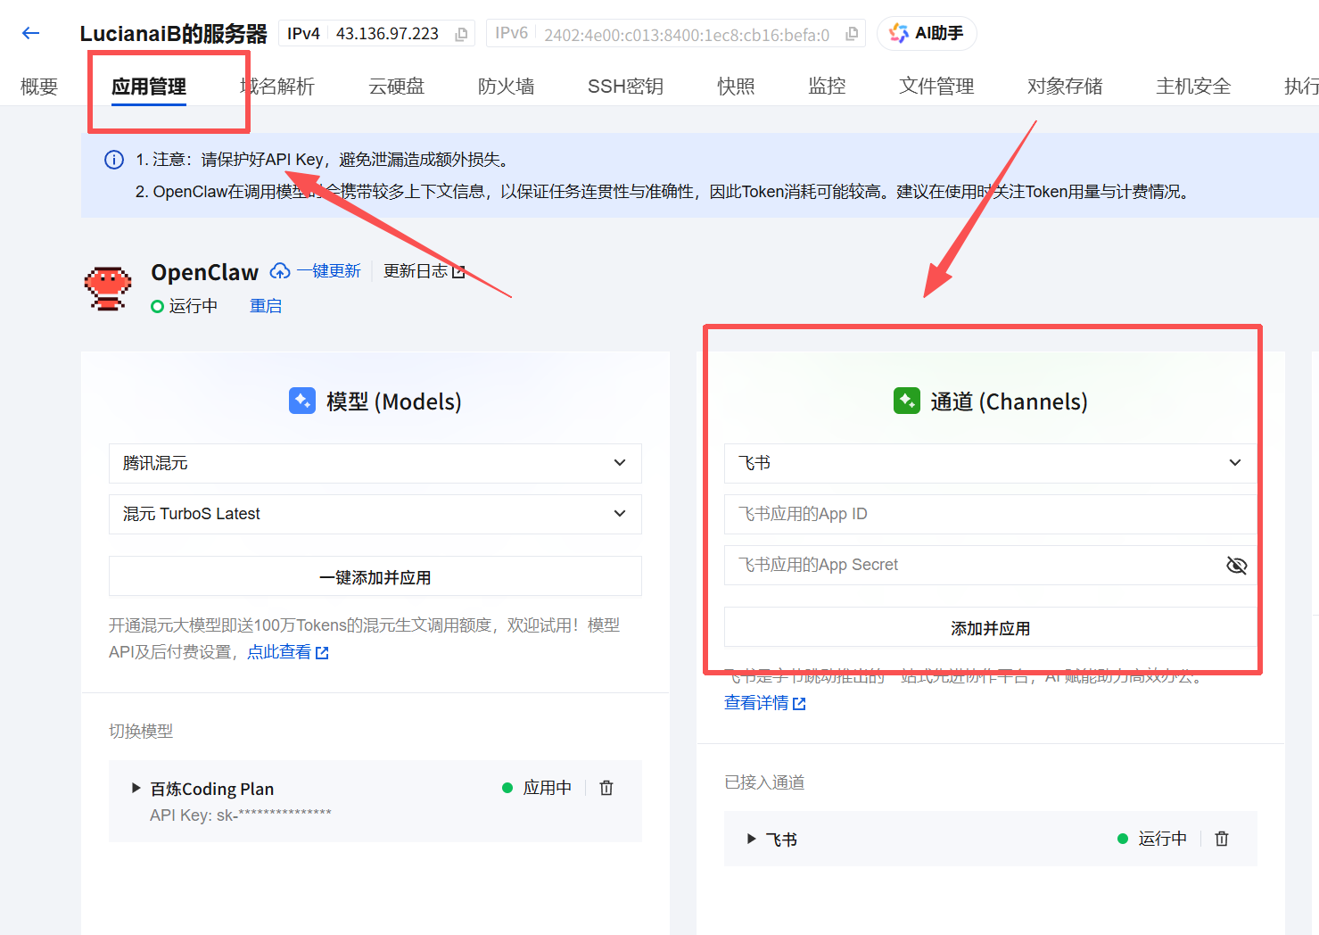
Task: Open the 腾讯混元 provider dropdown
Action: pyautogui.click(x=375, y=463)
